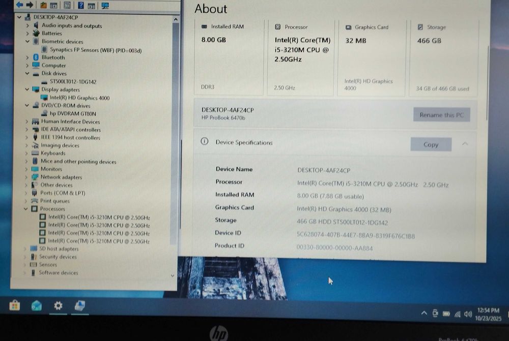Collapse the Disk drives node
The height and width of the screenshot is (341, 509).
pos(27,73)
